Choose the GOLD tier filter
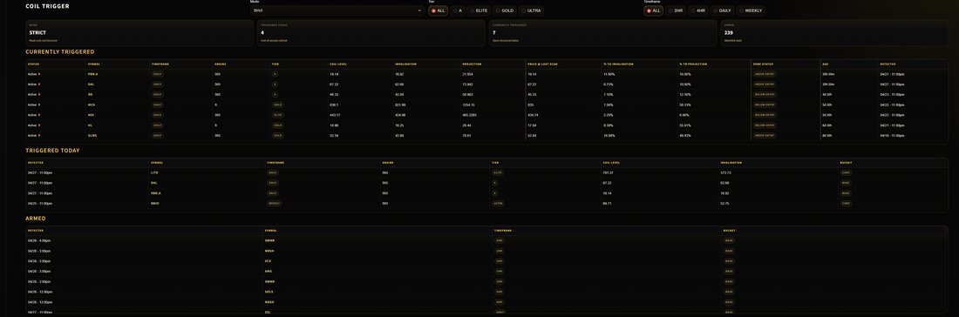Viewport: 959px width, 317px height. point(505,10)
